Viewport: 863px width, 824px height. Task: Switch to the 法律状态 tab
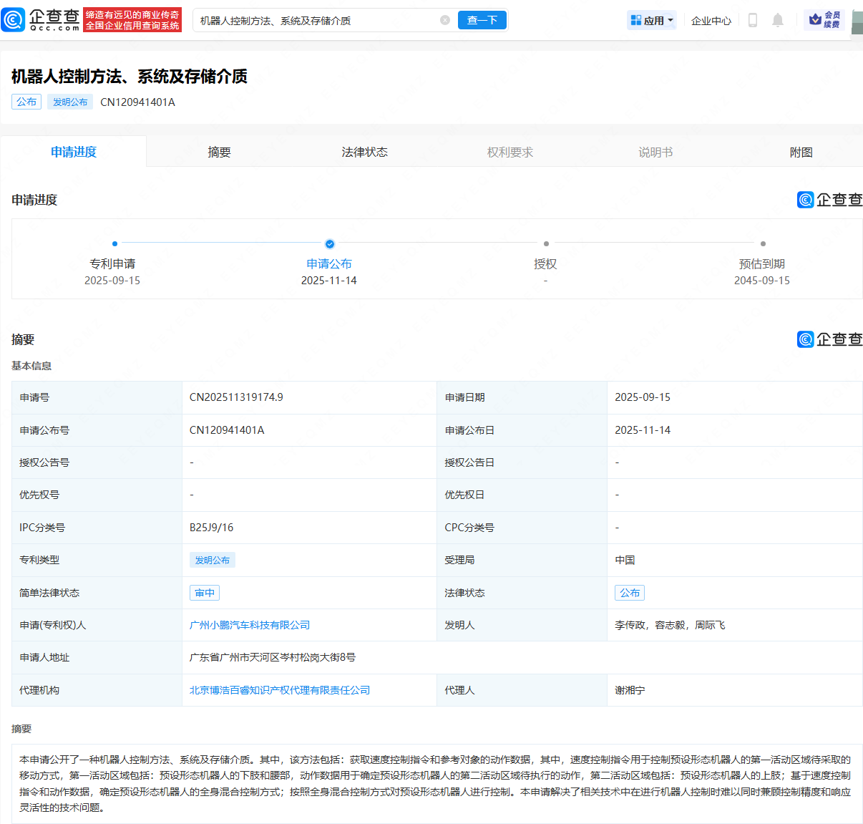pos(364,152)
